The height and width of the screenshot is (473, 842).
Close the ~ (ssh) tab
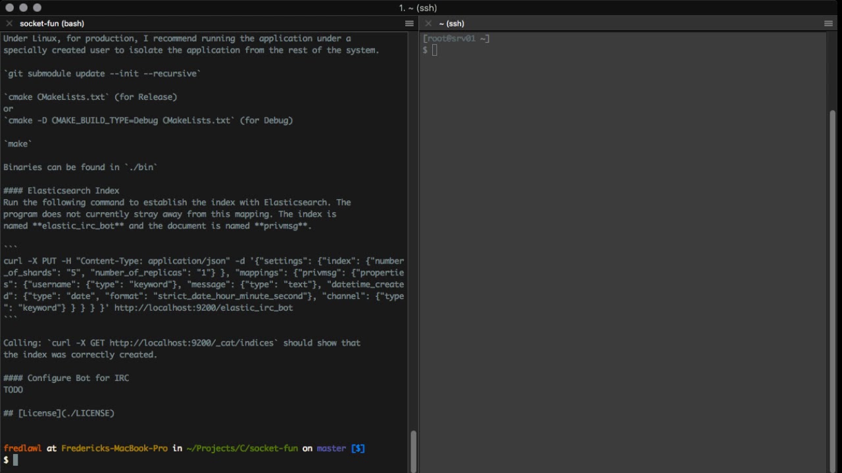pyautogui.click(x=429, y=24)
